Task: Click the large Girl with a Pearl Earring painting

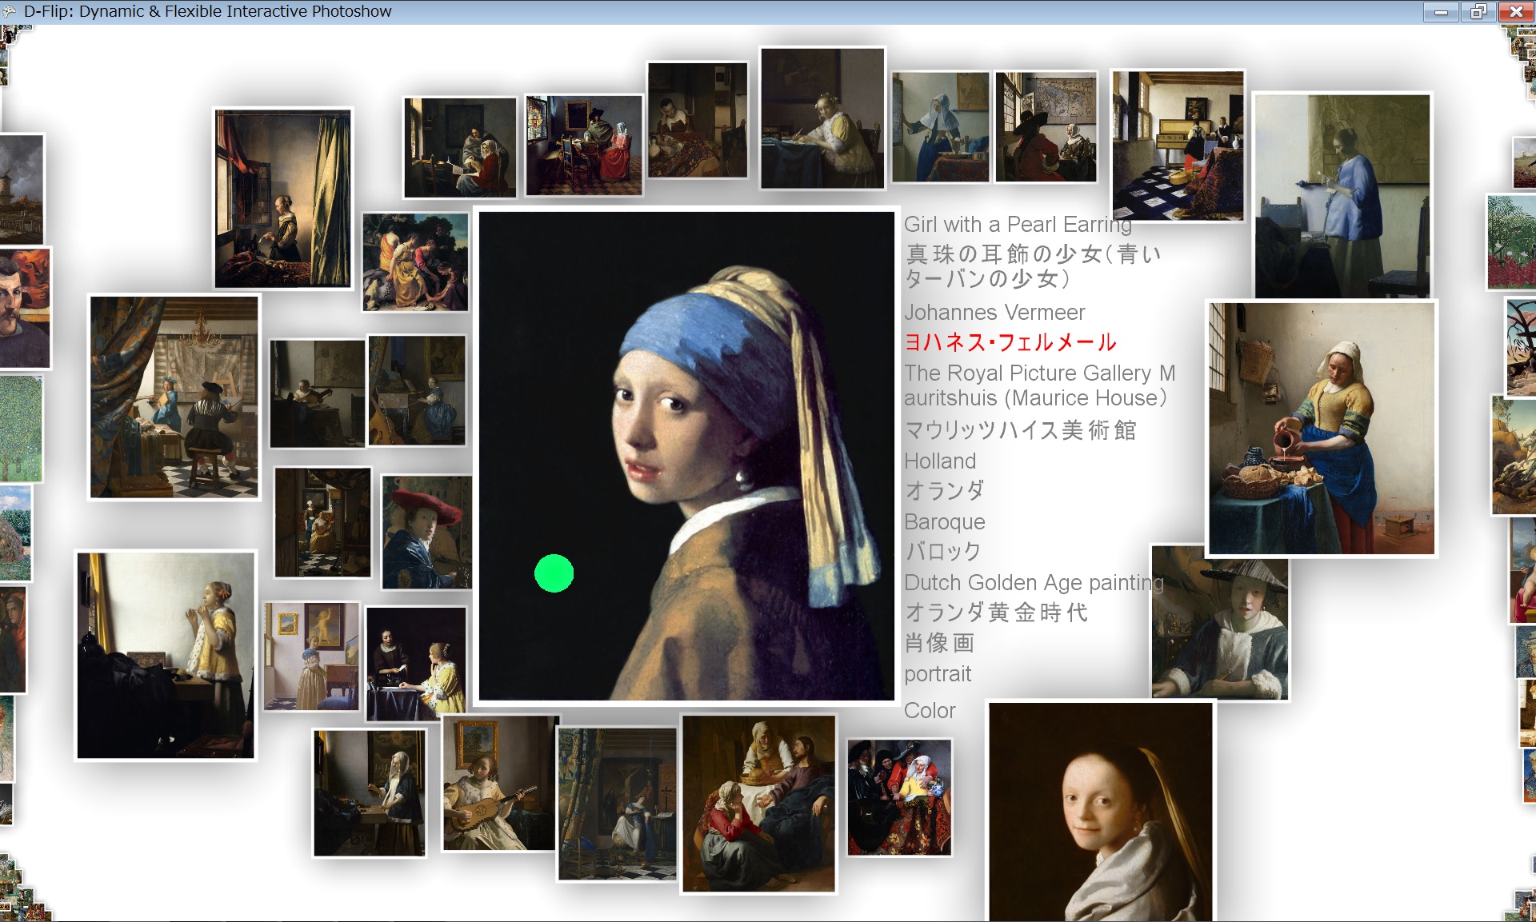Action: click(x=686, y=456)
